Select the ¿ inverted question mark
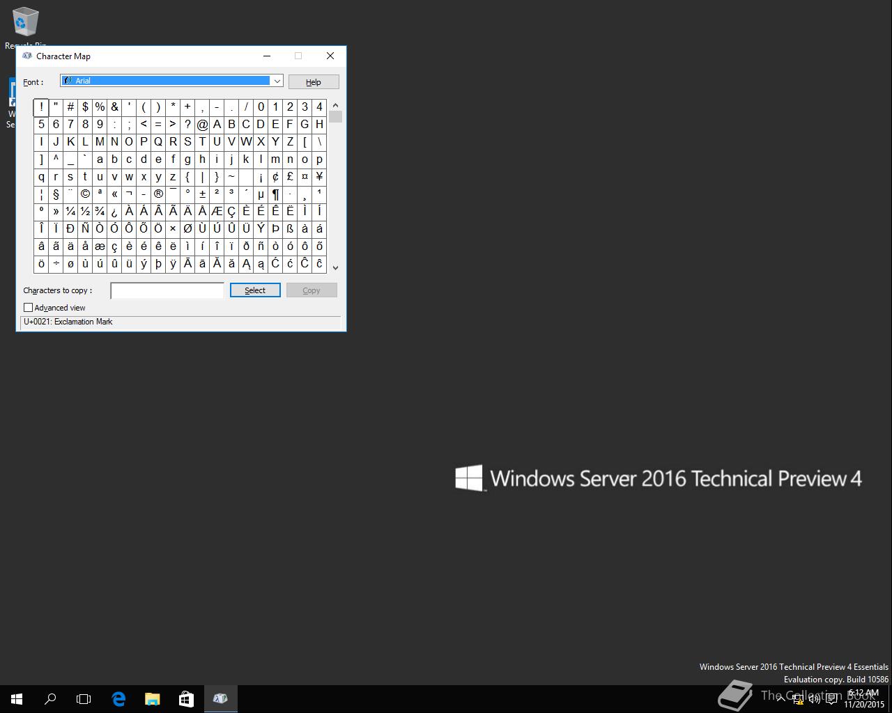This screenshot has width=892, height=713. coord(114,211)
